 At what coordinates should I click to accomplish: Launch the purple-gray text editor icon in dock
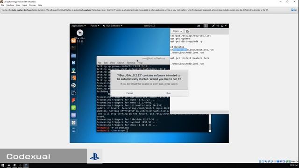coord(73,115)
